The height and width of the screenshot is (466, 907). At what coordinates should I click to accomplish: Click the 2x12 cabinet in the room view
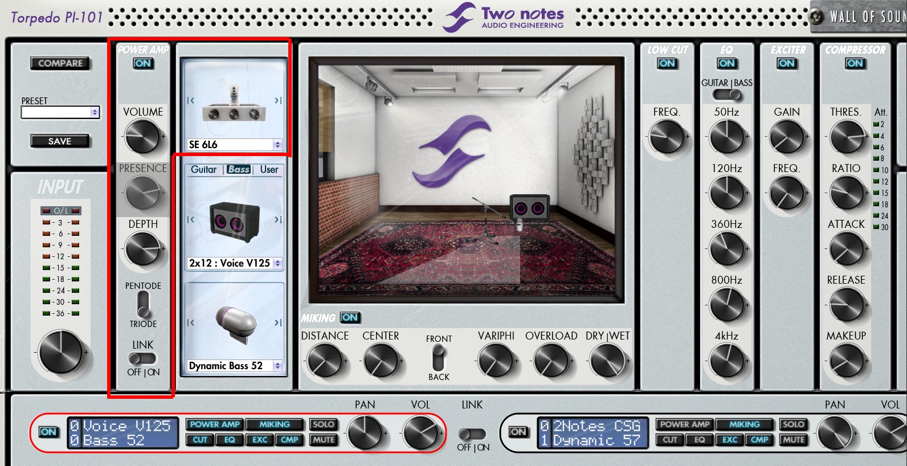(x=529, y=208)
